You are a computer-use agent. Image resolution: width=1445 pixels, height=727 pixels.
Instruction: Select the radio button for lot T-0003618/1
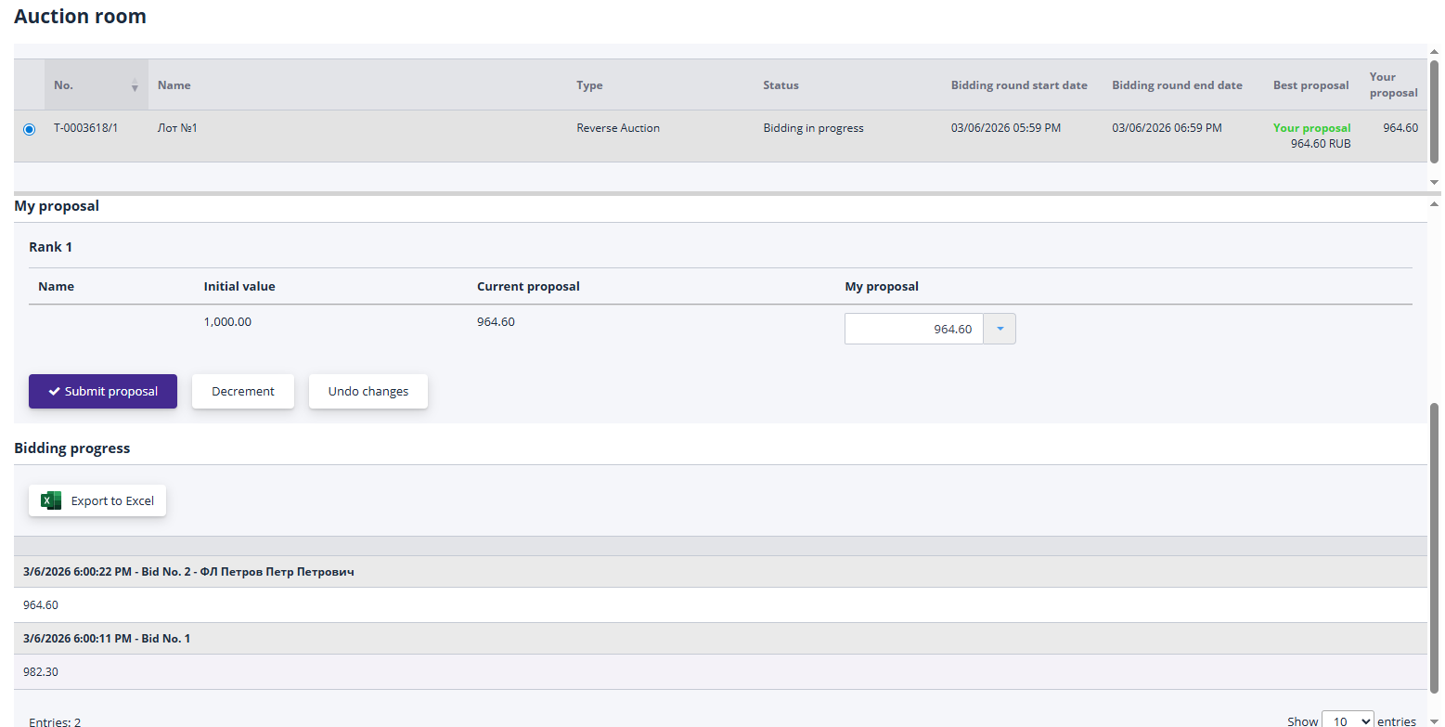(29, 129)
